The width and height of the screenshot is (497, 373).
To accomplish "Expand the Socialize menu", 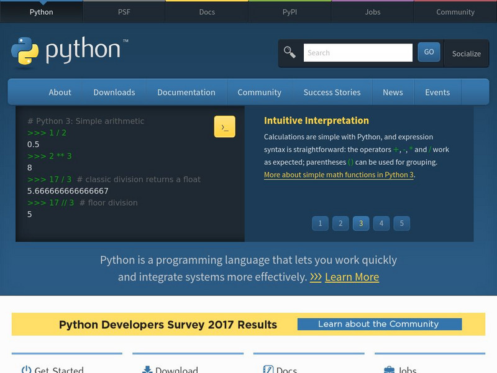I will pos(466,53).
